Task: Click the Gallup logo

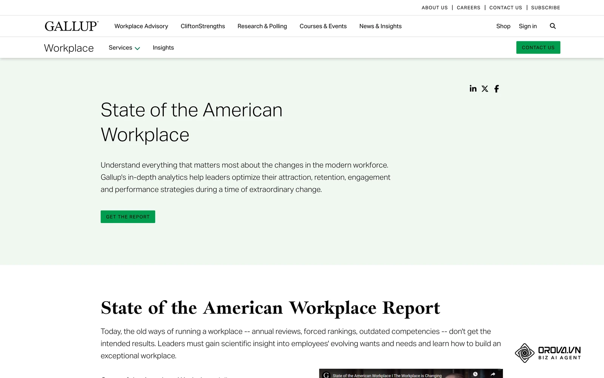Action: [x=71, y=26]
